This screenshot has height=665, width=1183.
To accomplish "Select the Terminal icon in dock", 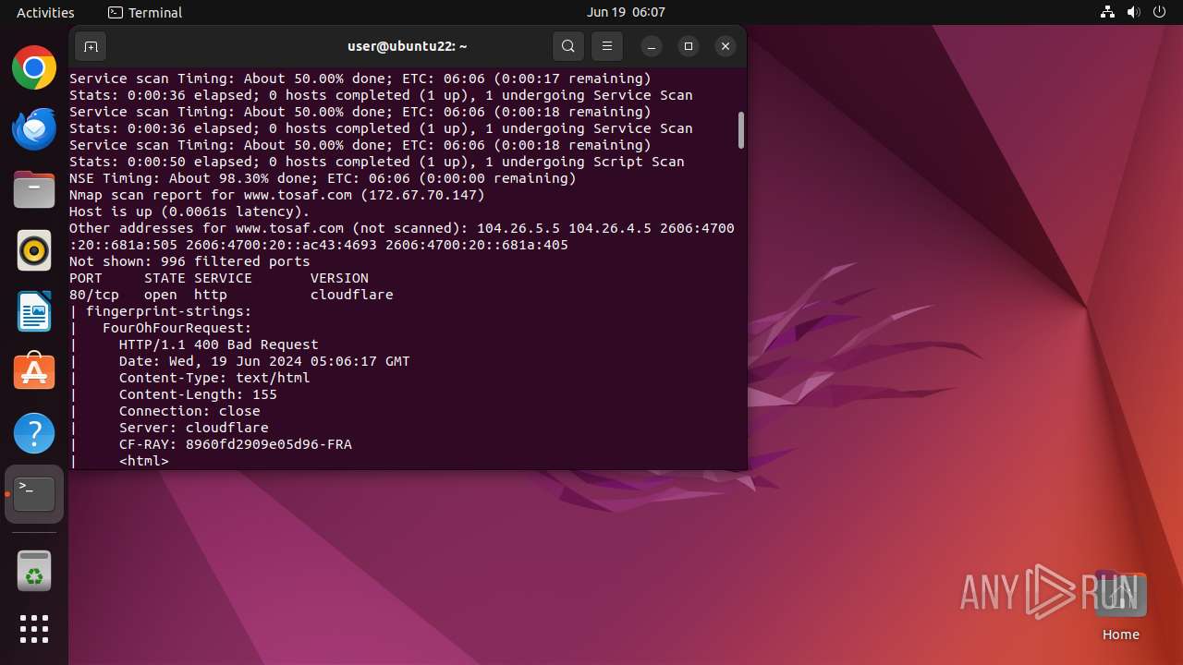I will (x=34, y=494).
